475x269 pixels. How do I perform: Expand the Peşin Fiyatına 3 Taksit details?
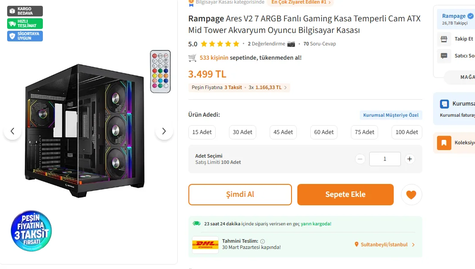pyautogui.click(x=240, y=87)
